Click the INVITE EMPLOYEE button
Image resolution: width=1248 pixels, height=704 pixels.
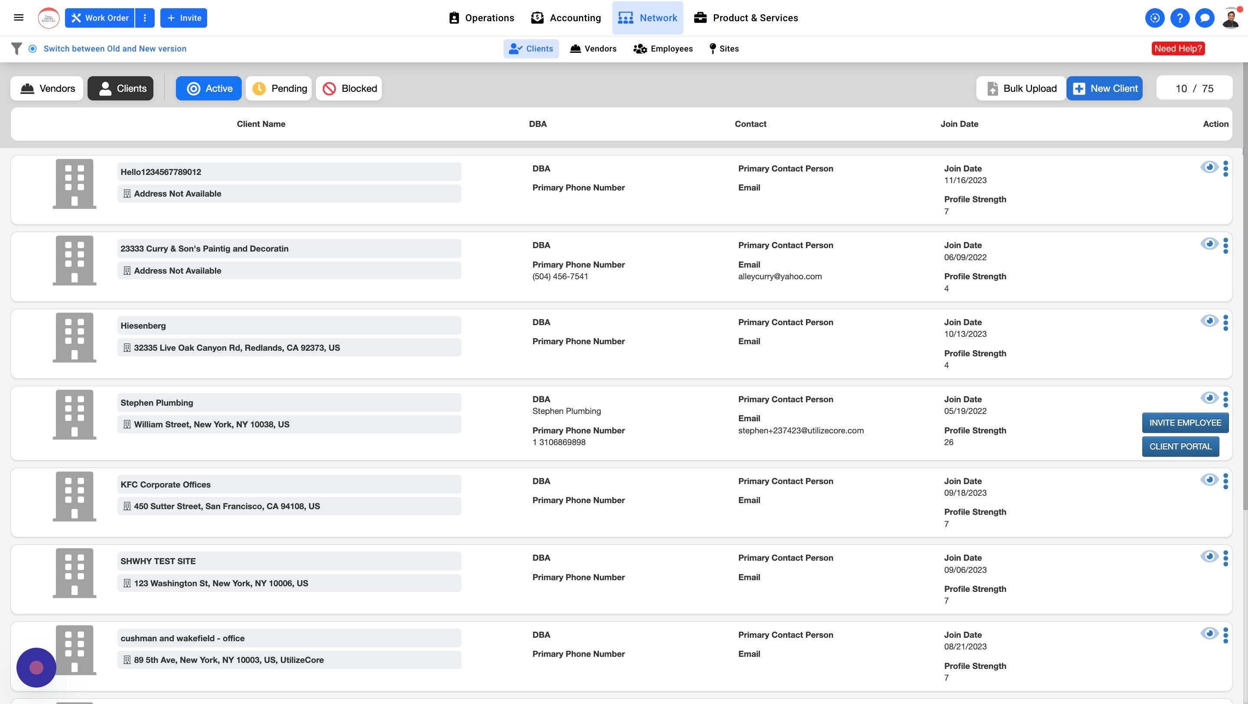click(1185, 423)
